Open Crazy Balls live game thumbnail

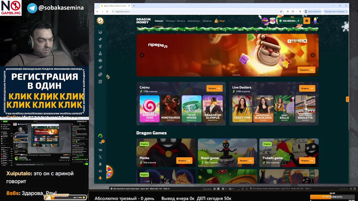[284, 109]
